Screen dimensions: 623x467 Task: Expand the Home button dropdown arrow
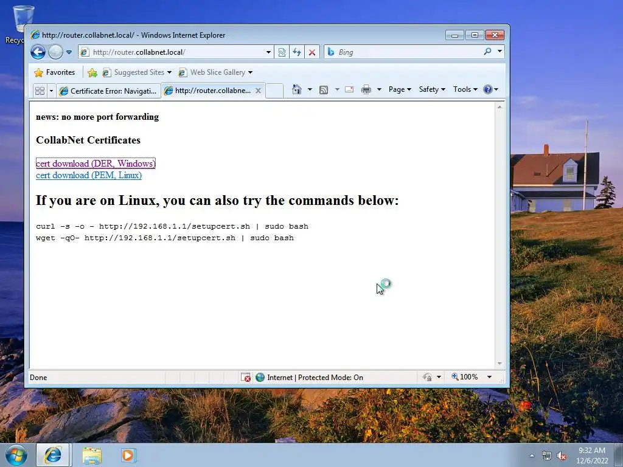310,89
